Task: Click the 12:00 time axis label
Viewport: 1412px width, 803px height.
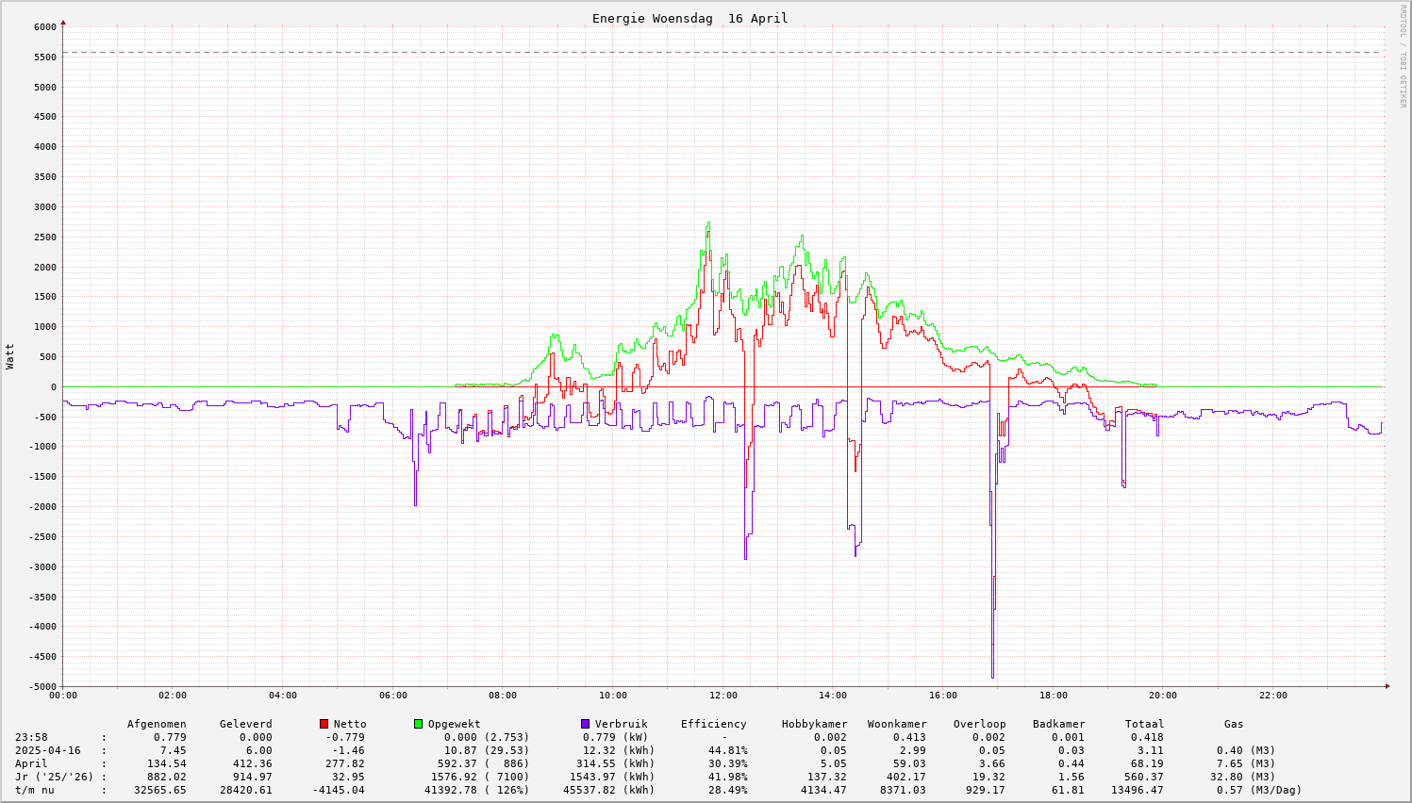Action: [x=723, y=696]
